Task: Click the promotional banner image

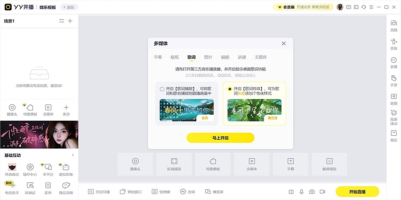Action: 39,134
